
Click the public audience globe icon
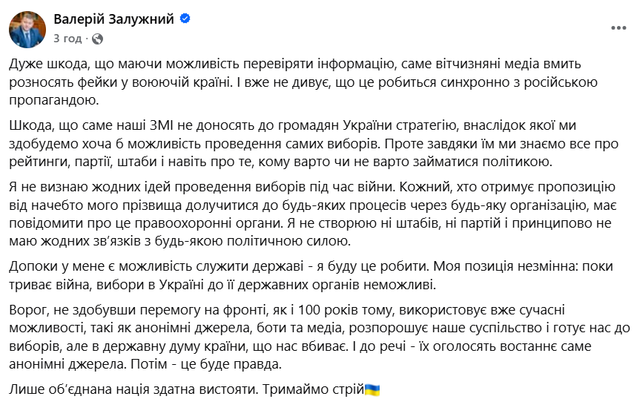(98, 37)
